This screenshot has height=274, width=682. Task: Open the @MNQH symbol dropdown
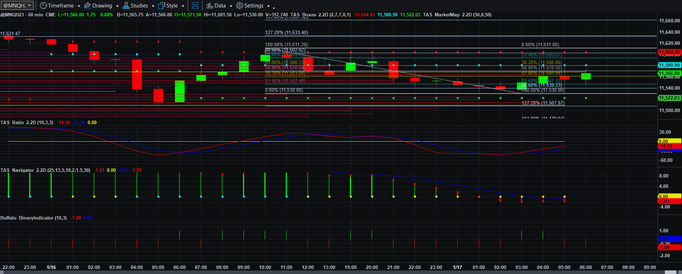pos(17,5)
